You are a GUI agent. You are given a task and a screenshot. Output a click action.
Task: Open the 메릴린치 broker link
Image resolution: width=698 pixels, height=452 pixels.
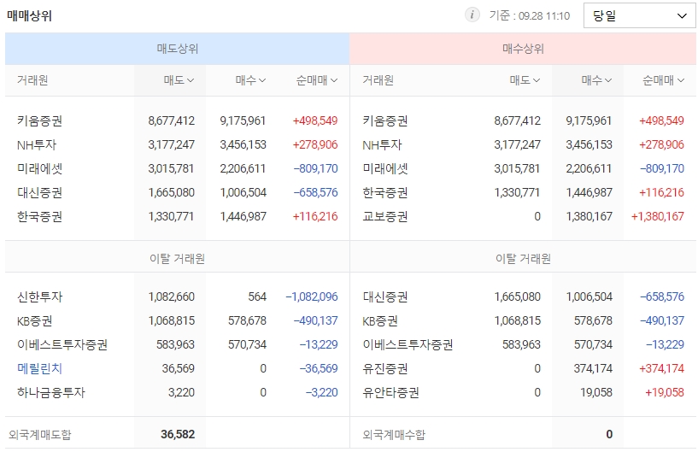(x=39, y=368)
